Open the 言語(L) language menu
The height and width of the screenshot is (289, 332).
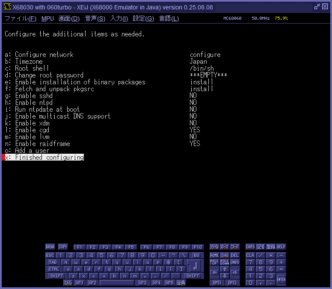169,18
